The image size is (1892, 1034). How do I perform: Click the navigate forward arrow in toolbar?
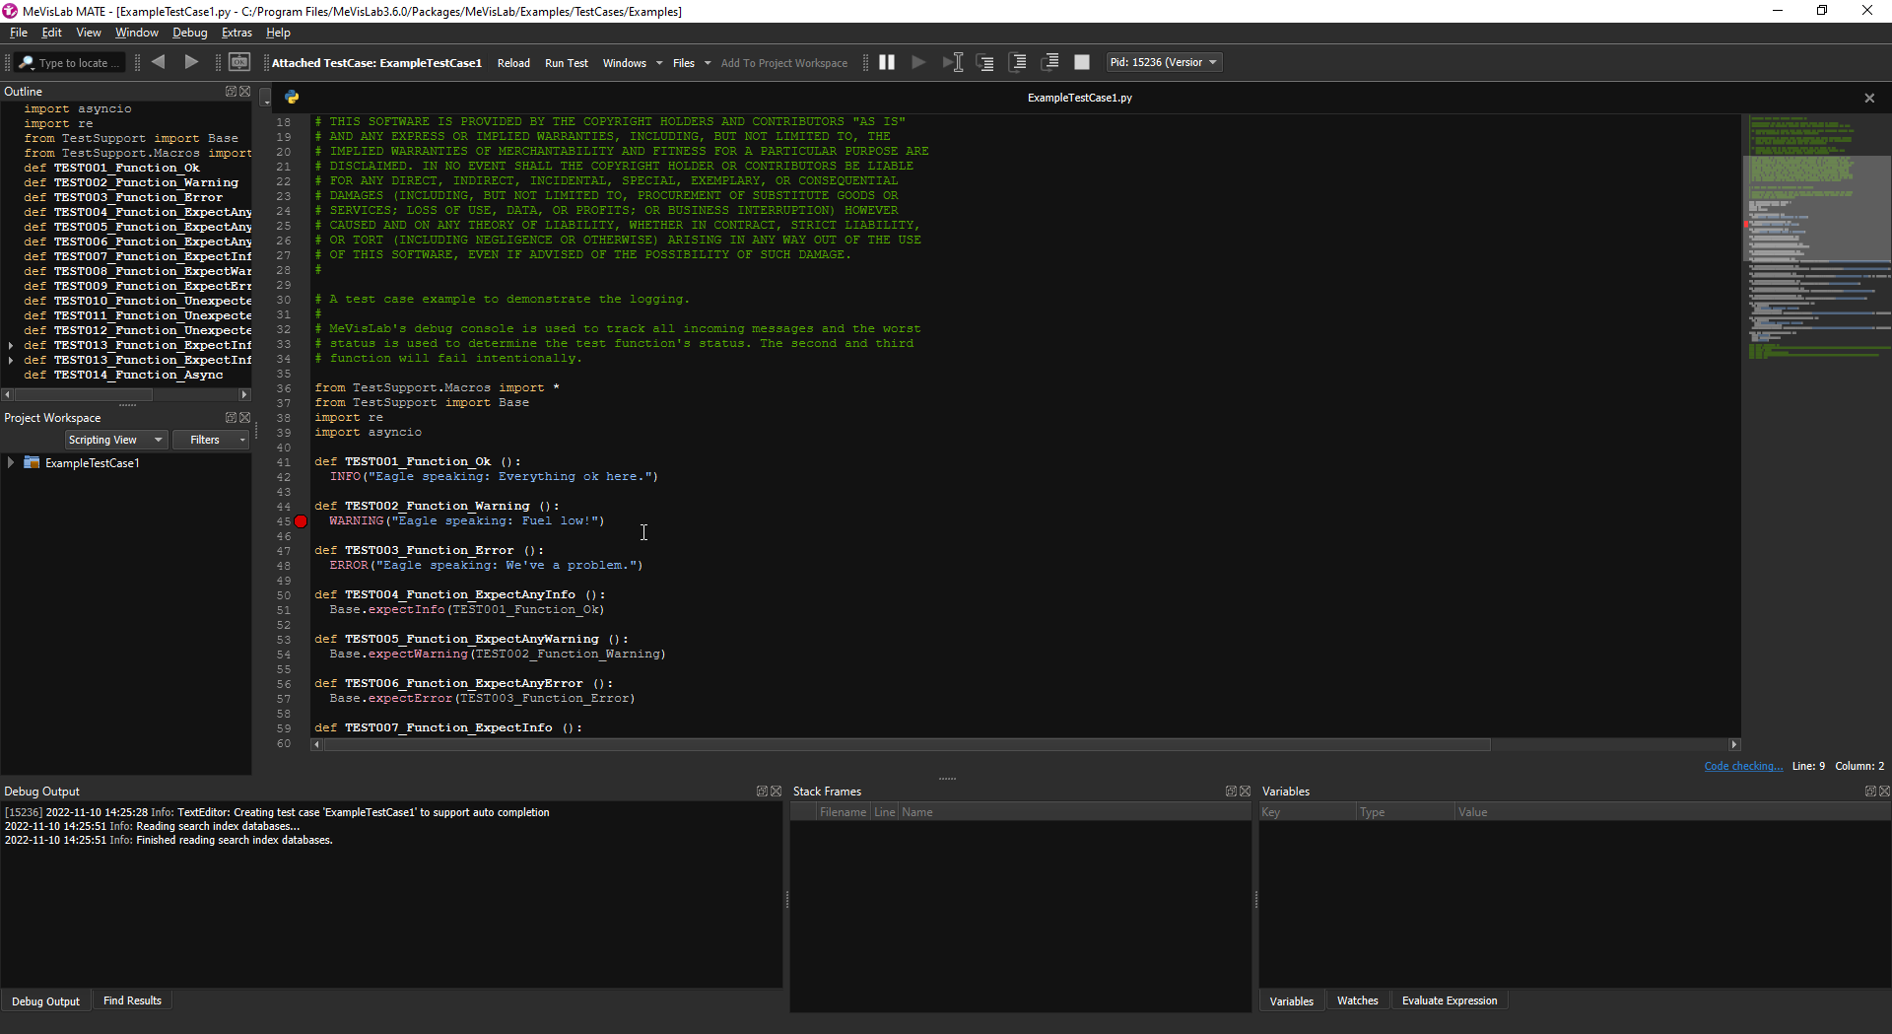click(191, 62)
